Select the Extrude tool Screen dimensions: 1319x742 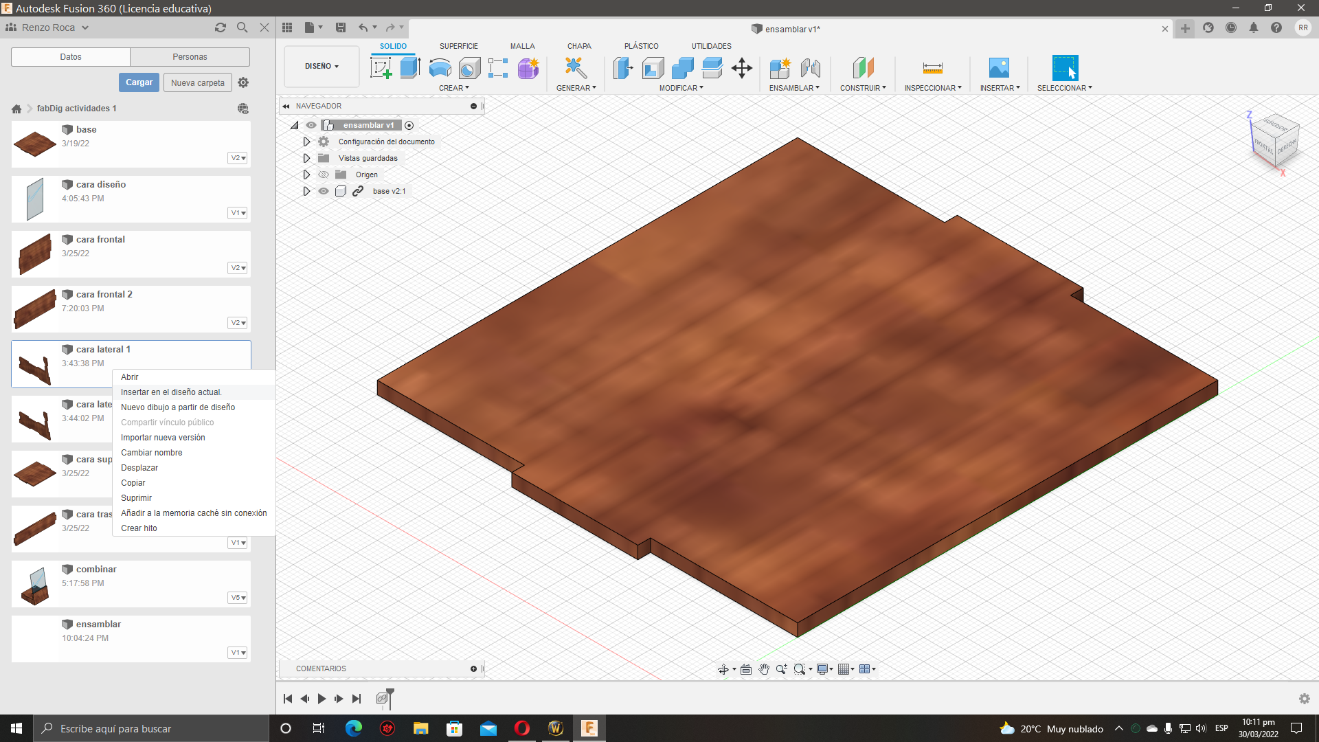[x=410, y=68]
